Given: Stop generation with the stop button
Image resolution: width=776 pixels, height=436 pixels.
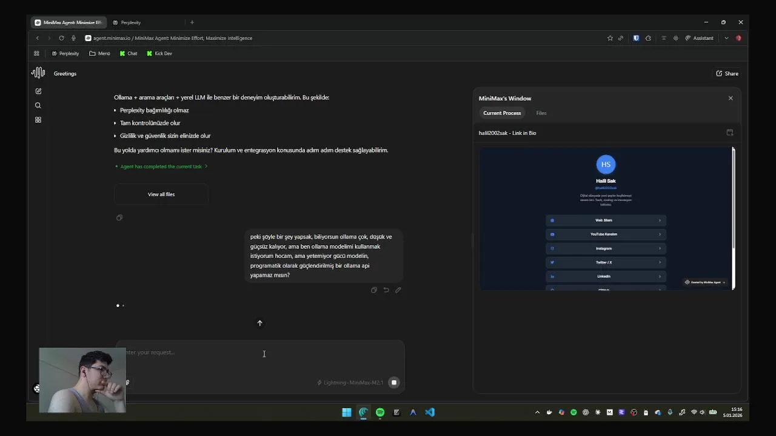Looking at the screenshot, I should tap(394, 383).
